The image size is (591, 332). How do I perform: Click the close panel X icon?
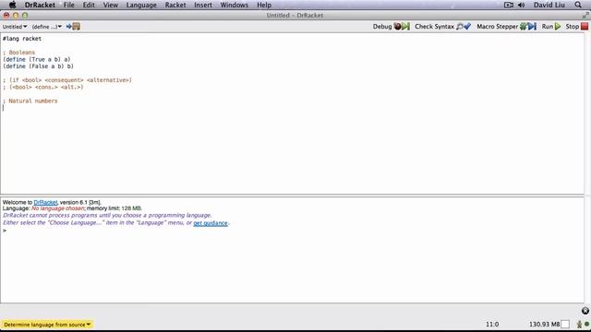click(585, 311)
